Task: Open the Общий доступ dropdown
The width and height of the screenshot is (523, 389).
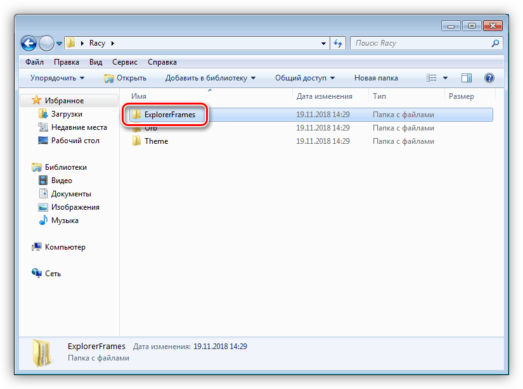Action: click(x=305, y=78)
